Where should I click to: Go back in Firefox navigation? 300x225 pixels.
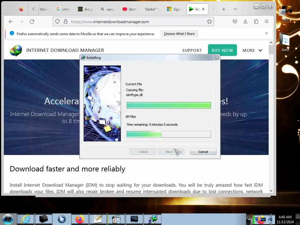(x=11, y=22)
